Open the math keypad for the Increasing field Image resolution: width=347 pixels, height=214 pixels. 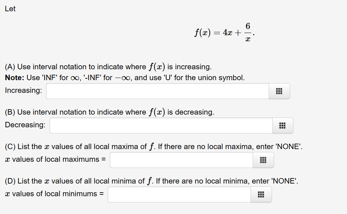[279, 91]
